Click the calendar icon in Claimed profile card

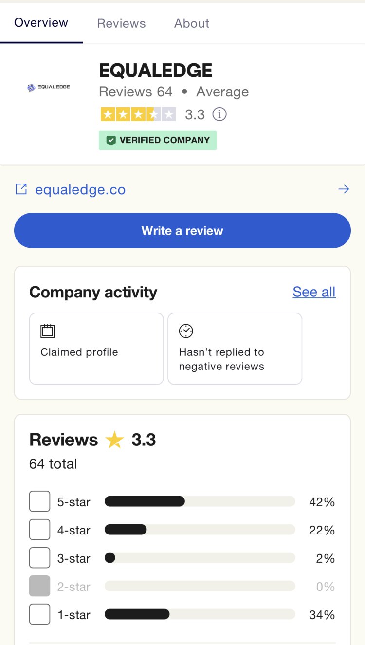48,332
